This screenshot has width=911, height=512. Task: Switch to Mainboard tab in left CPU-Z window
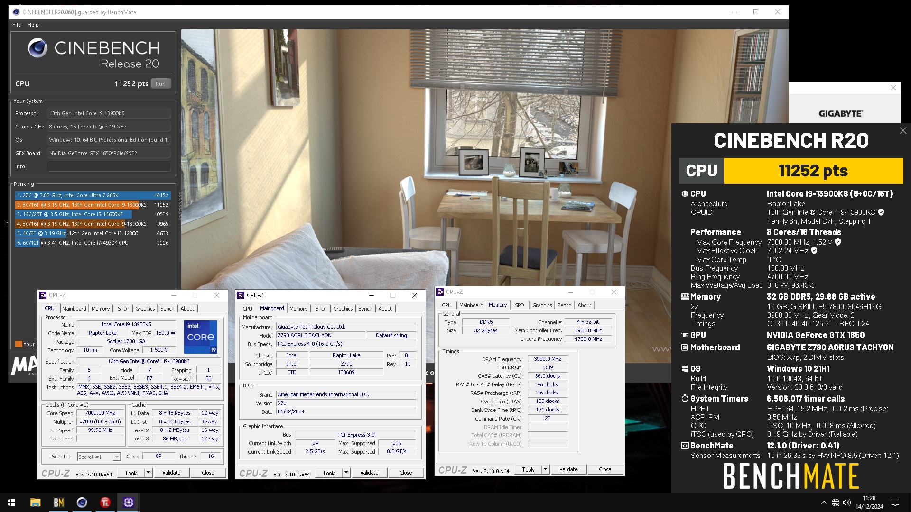(74, 309)
